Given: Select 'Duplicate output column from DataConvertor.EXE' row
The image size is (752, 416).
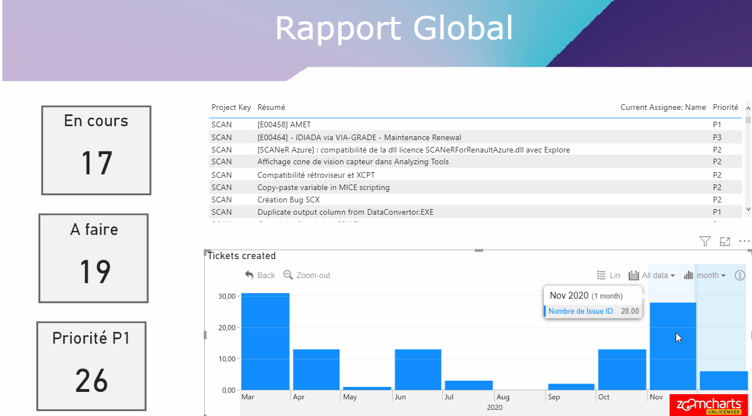Looking at the screenshot, I should point(476,212).
